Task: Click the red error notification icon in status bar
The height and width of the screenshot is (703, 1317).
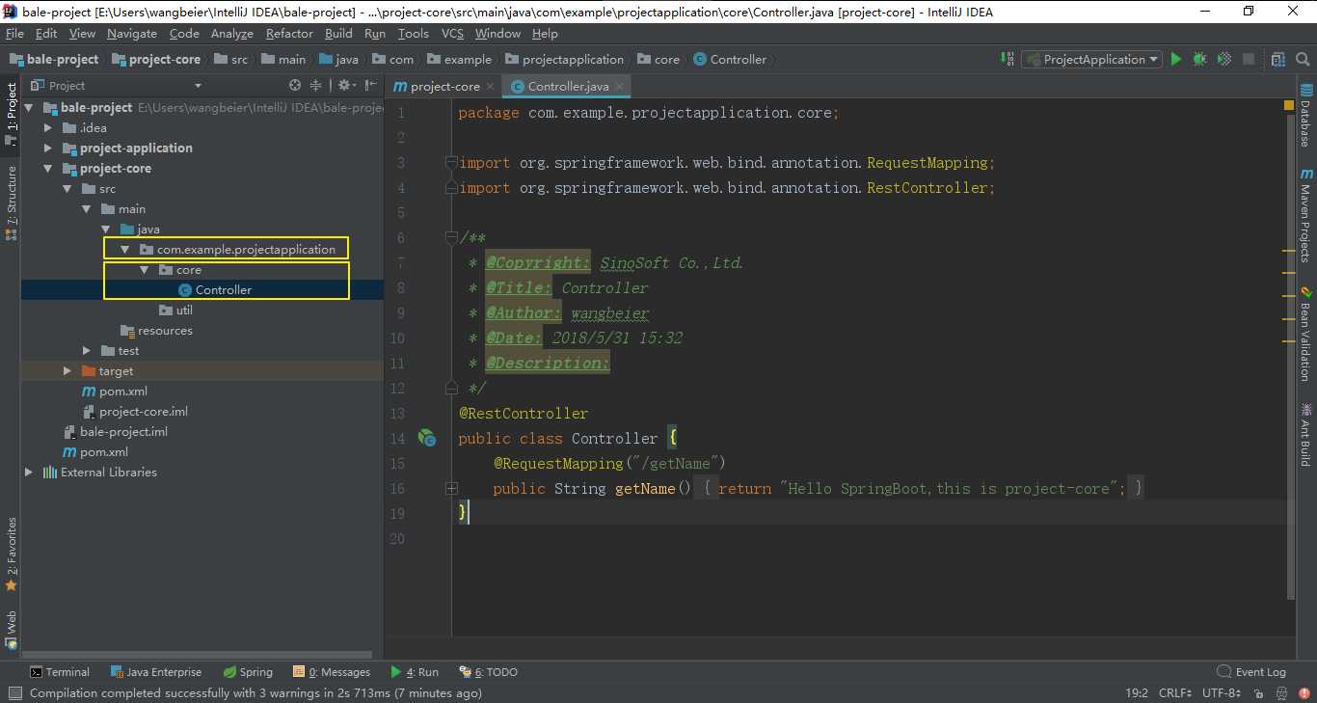Action: click(1304, 692)
